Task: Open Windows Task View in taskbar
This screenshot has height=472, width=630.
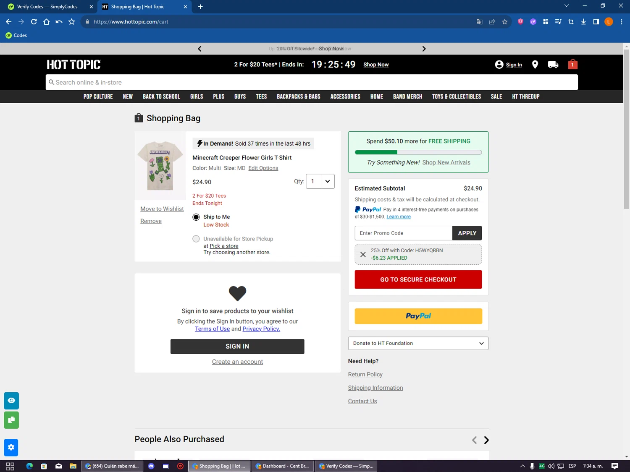Action: coord(10,466)
